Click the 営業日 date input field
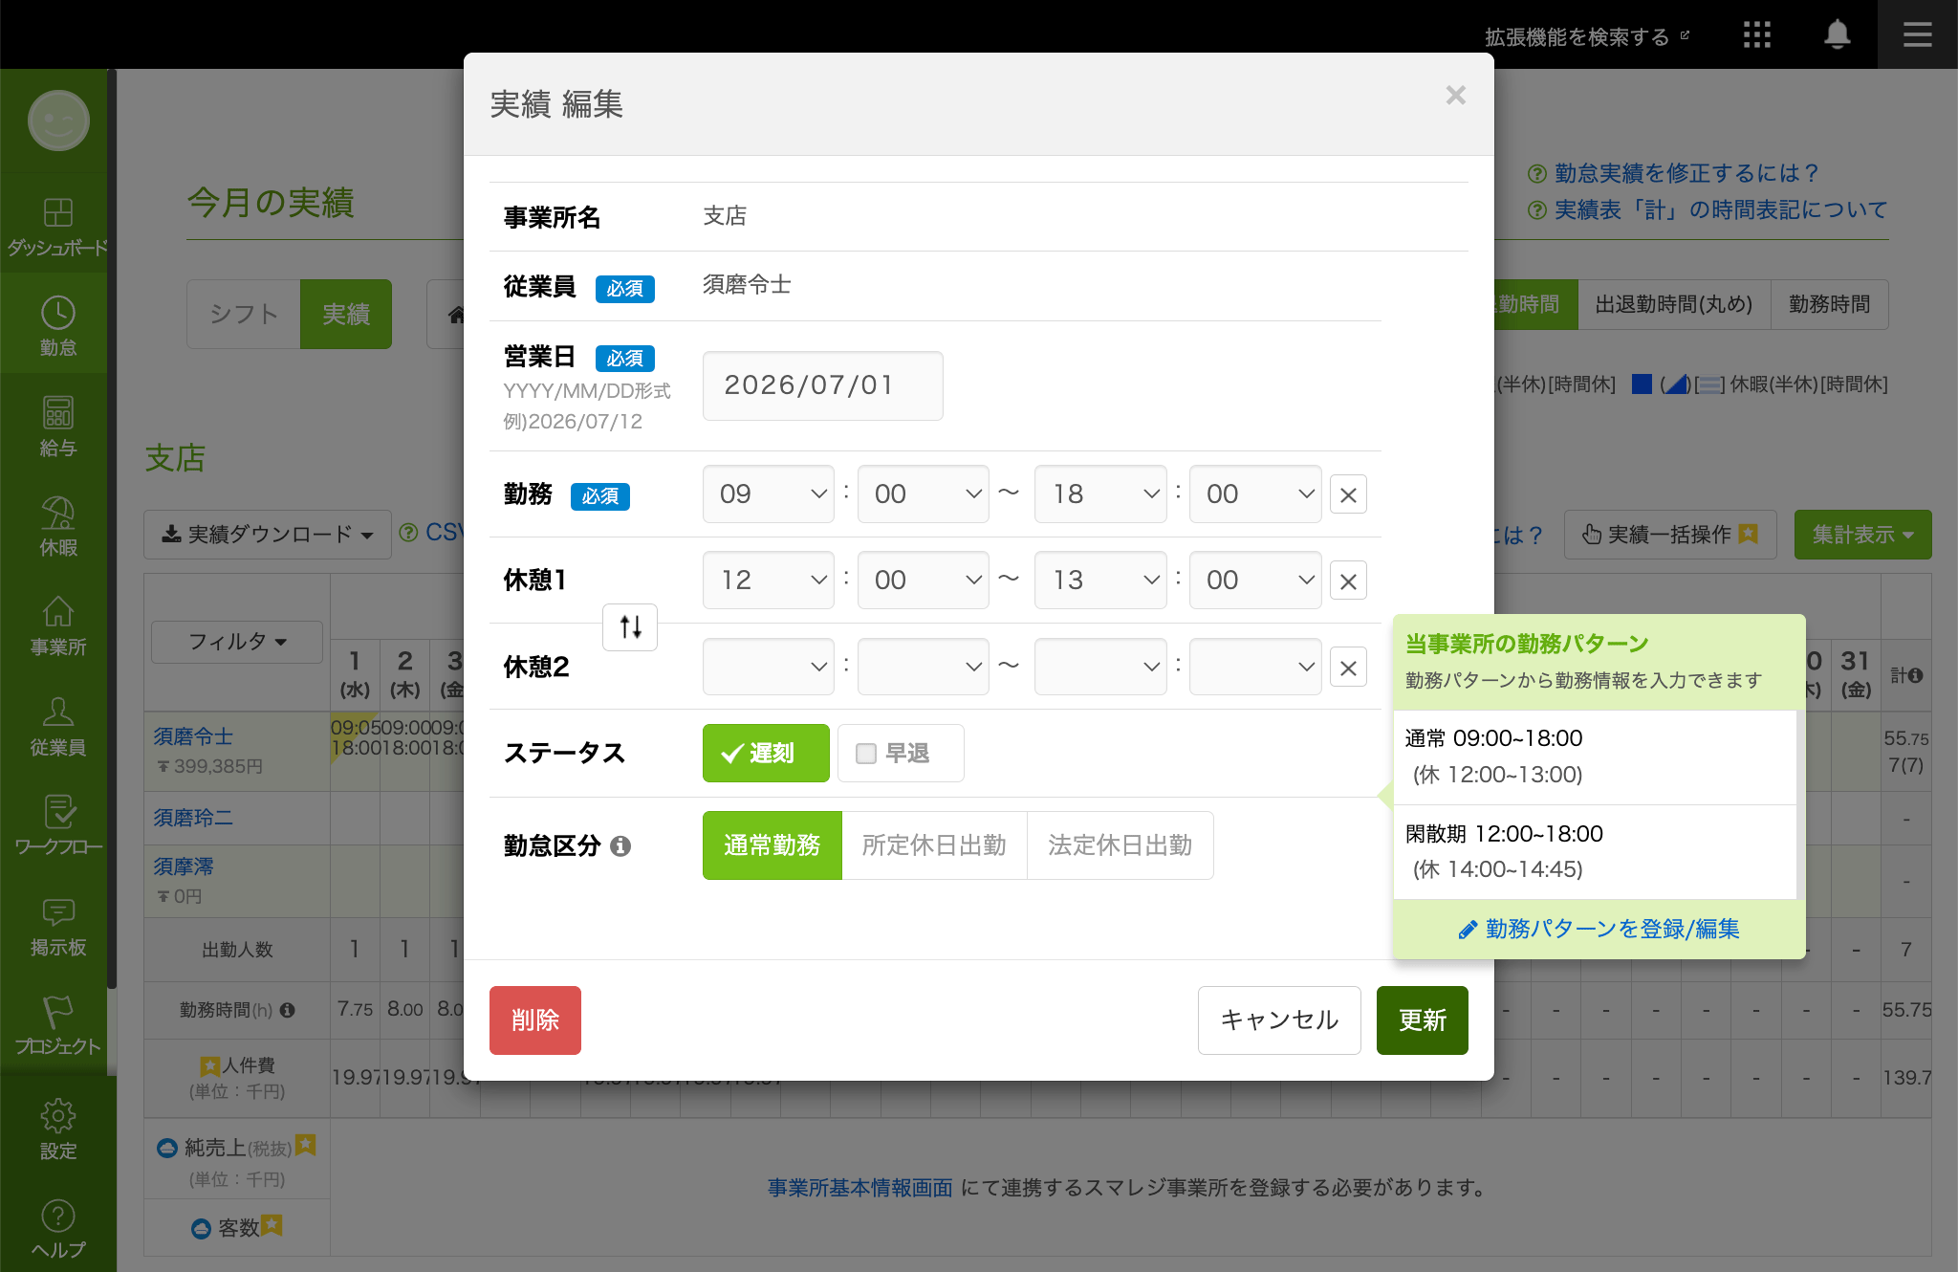This screenshot has height=1272, width=1958. click(x=823, y=385)
